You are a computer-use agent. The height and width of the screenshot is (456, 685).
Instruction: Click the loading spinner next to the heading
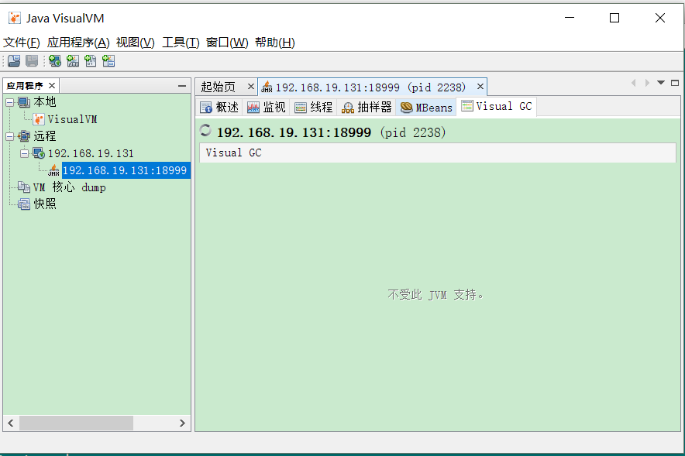pyautogui.click(x=205, y=131)
